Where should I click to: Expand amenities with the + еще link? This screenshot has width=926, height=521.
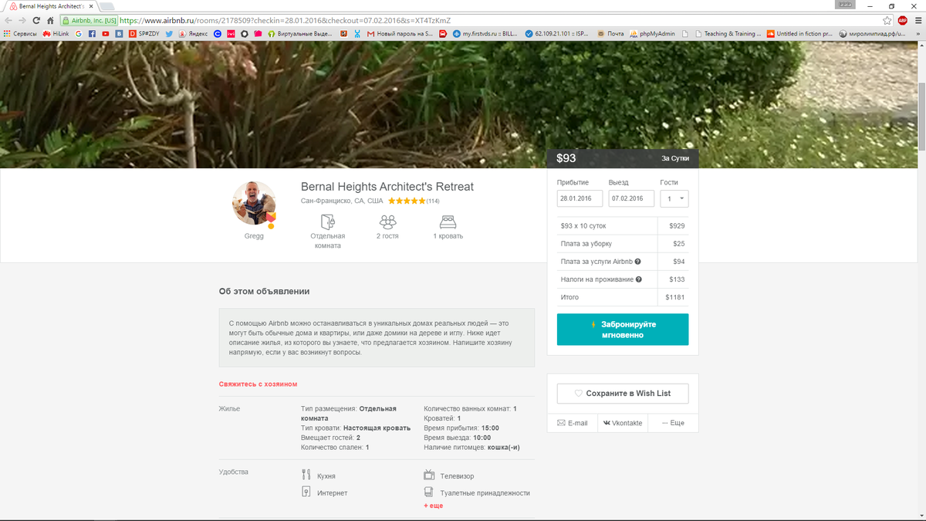(433, 506)
